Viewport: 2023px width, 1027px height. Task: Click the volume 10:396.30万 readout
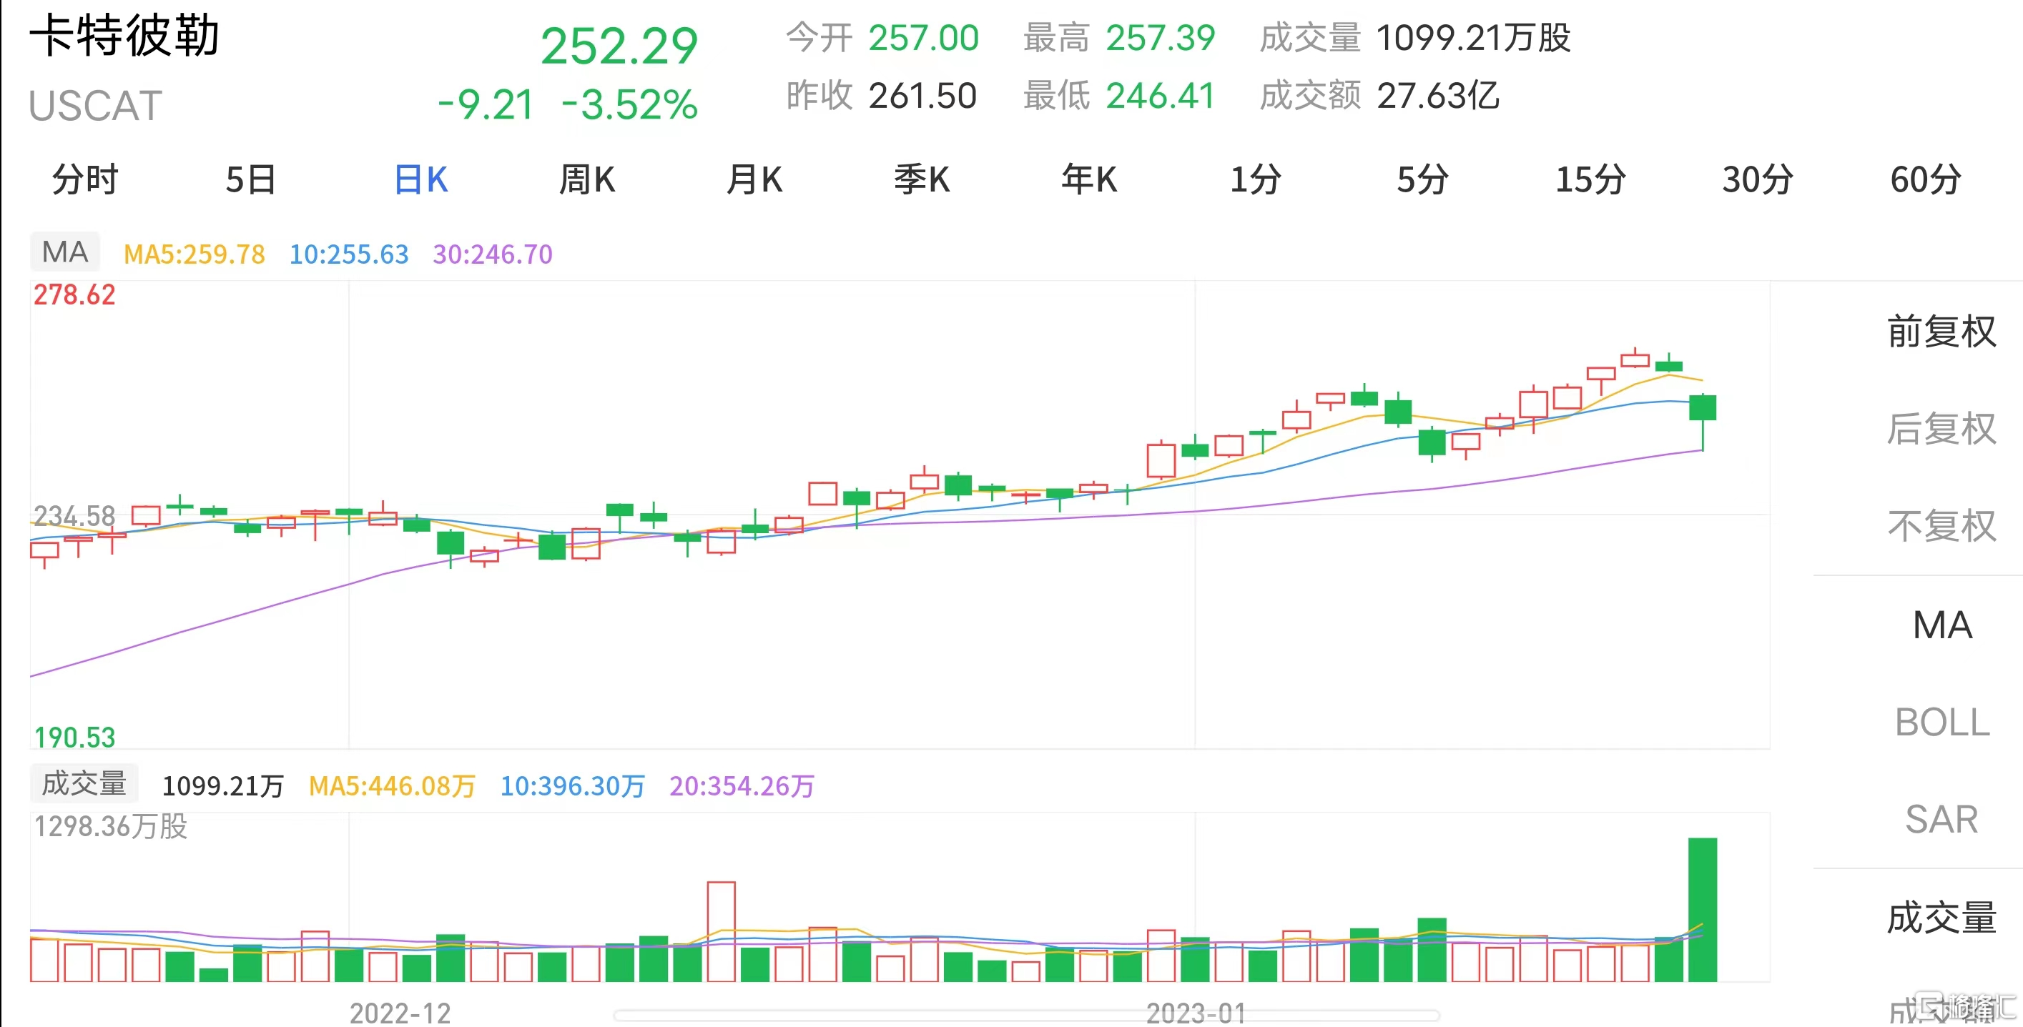573,785
